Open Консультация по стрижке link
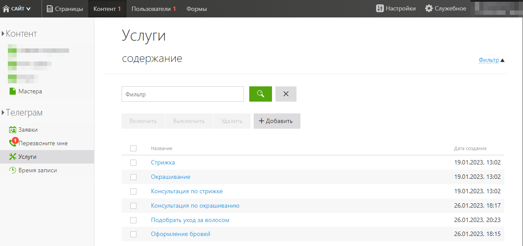The image size is (523, 246). click(187, 191)
